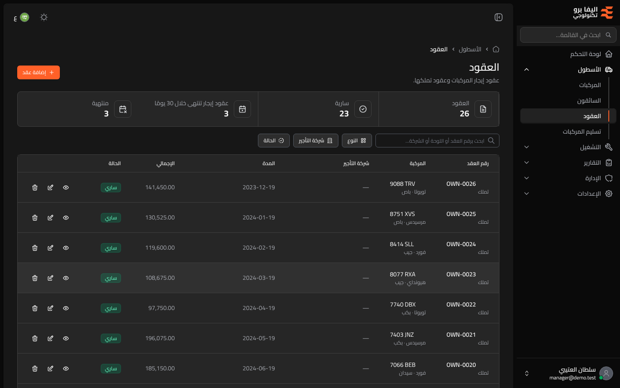The height and width of the screenshot is (388, 620).
Task: View contract OWN-0025 with the eye icon
Action: click(66, 218)
